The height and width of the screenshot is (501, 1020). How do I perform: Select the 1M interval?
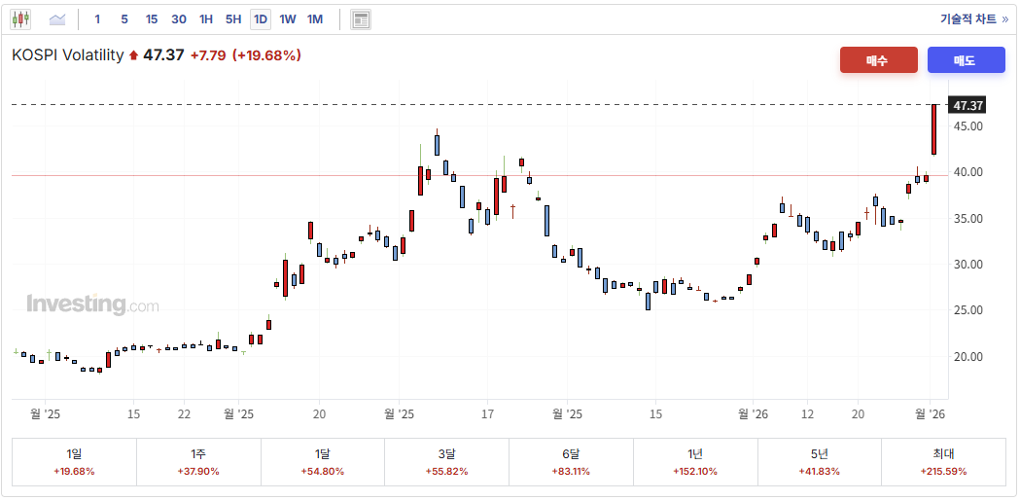click(x=315, y=19)
